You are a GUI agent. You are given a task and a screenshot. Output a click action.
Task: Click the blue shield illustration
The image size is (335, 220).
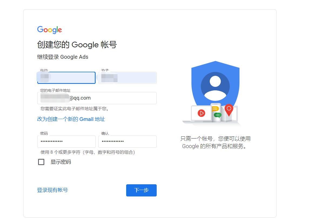(x=215, y=81)
